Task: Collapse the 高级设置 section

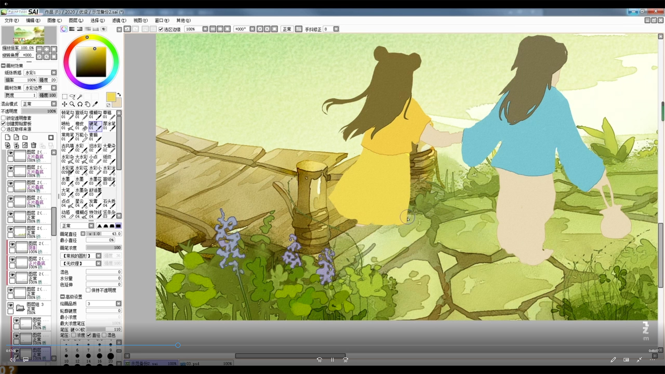Action: click(63, 297)
